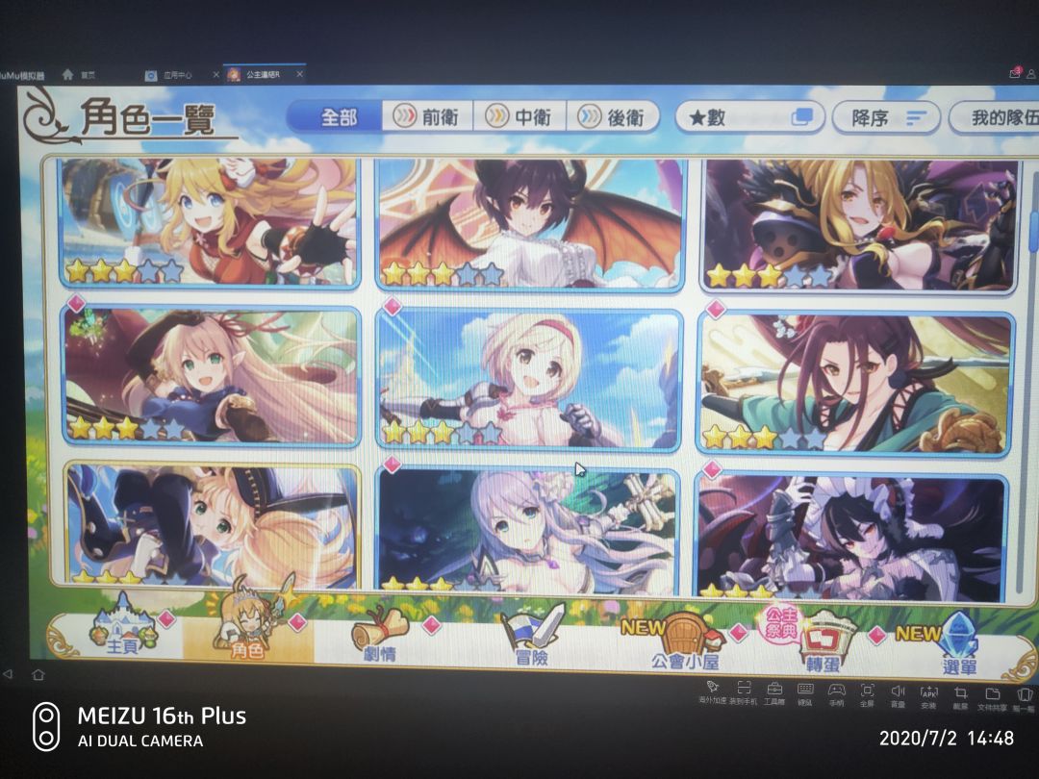Screen dimensions: 1039x779
Task: Click the Android home outline icon
Action: click(x=38, y=674)
